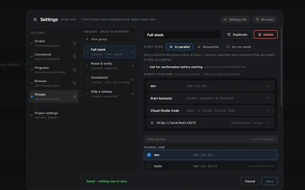Click the Scripts count badge 3
The height and width of the screenshot is (190, 305).
[74, 43]
